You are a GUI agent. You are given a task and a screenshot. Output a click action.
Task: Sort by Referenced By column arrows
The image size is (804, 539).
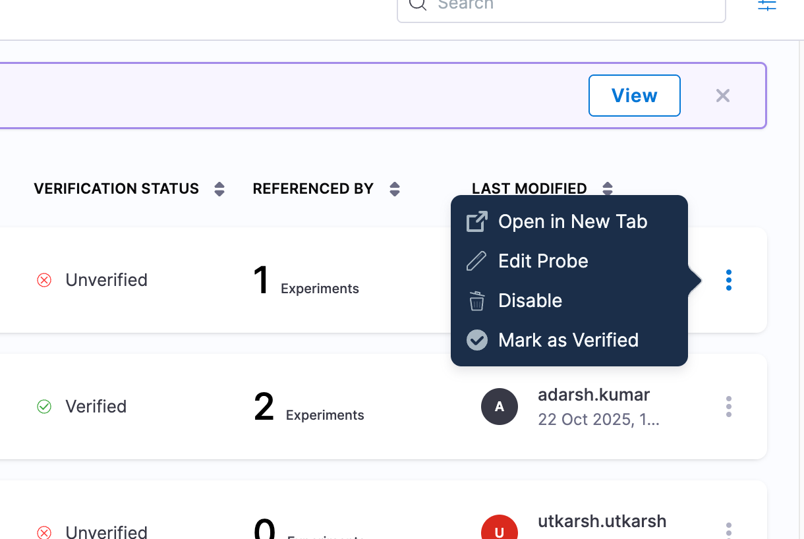point(395,190)
